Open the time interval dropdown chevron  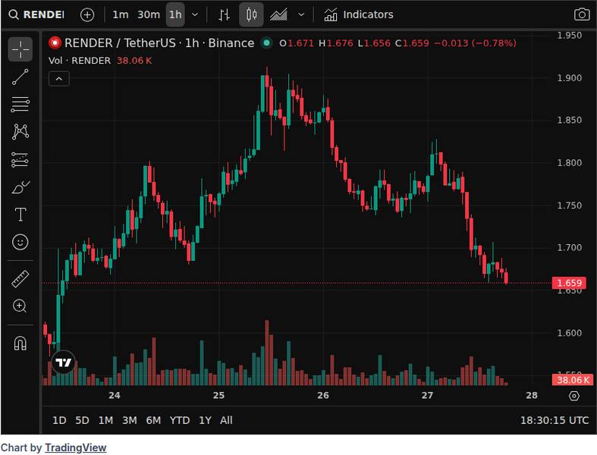[195, 14]
